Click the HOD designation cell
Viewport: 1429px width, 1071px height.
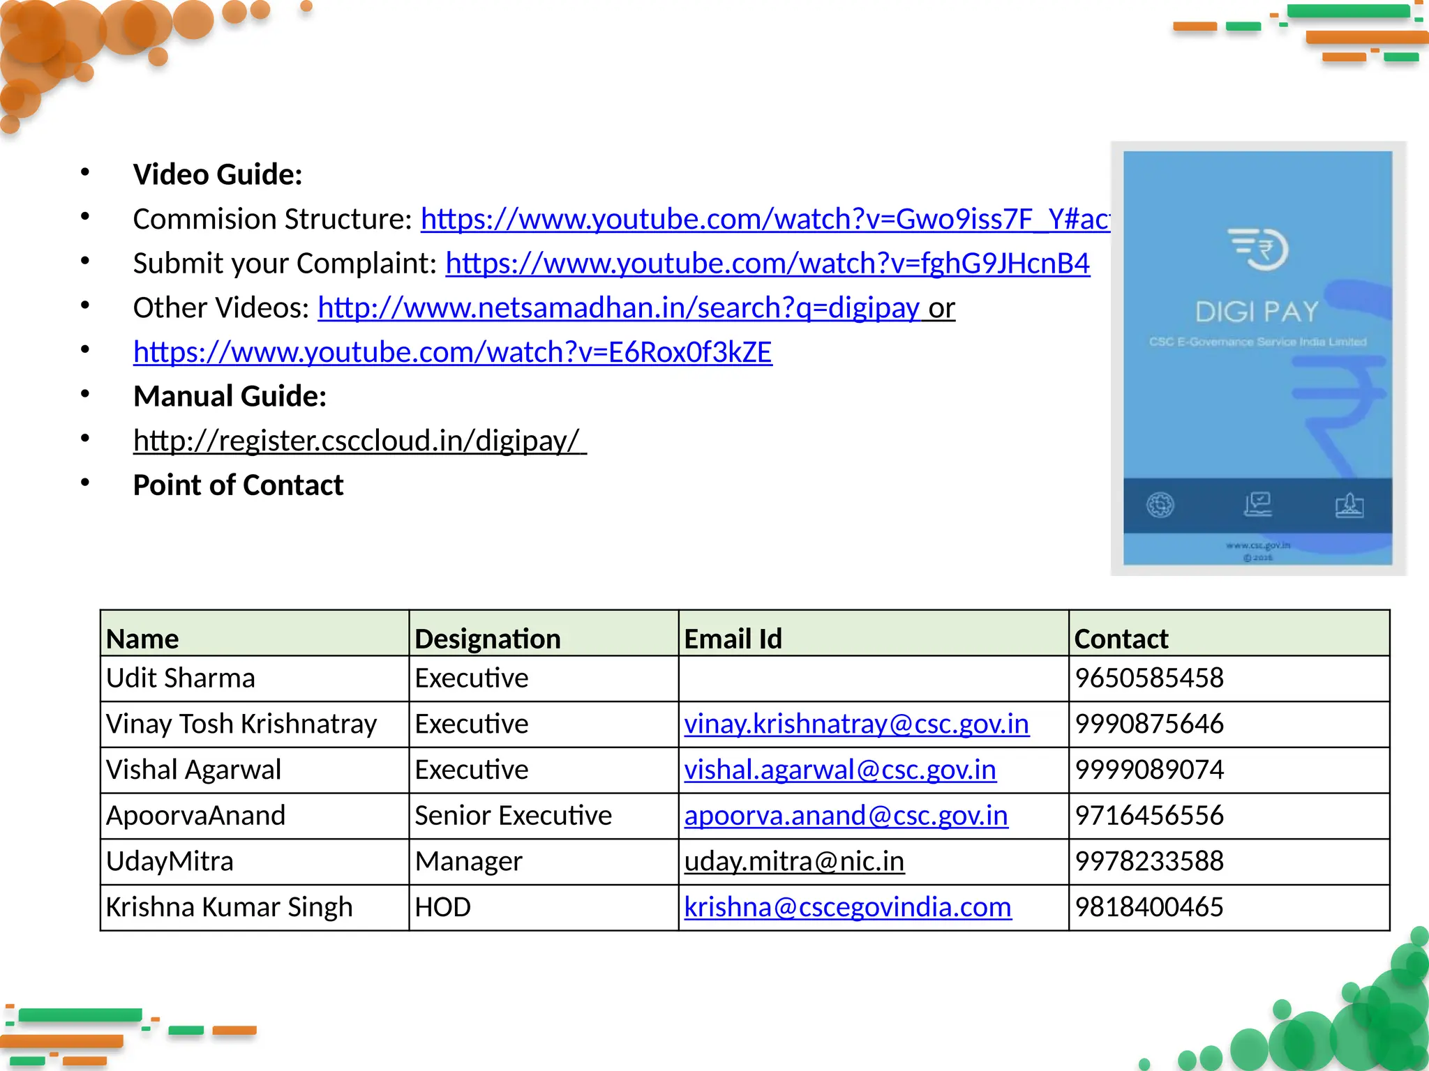click(x=544, y=908)
